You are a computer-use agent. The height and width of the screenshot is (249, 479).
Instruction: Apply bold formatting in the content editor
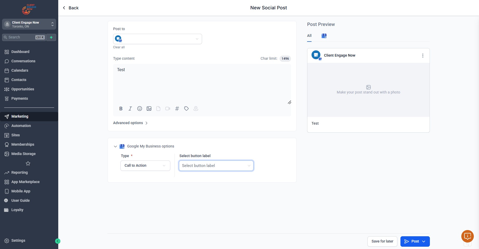click(121, 109)
